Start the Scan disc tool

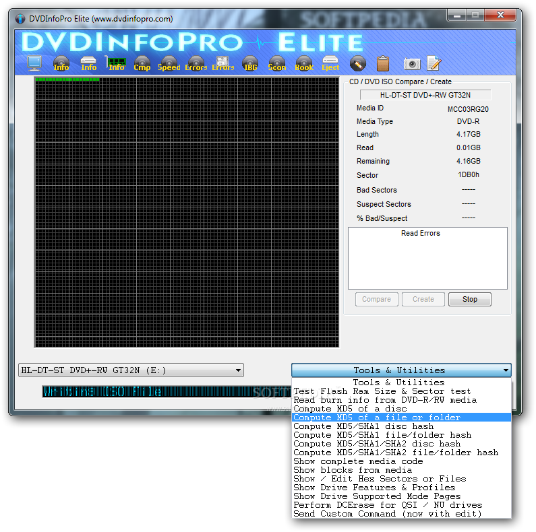[x=277, y=63]
